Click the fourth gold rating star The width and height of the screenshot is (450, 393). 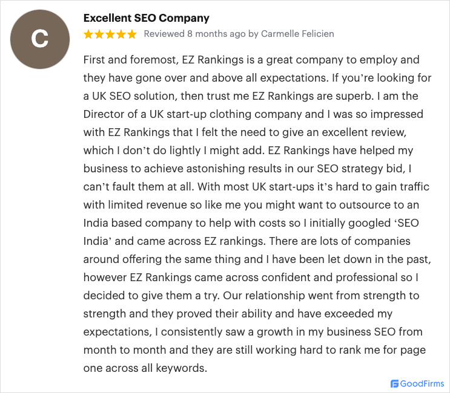[121, 34]
